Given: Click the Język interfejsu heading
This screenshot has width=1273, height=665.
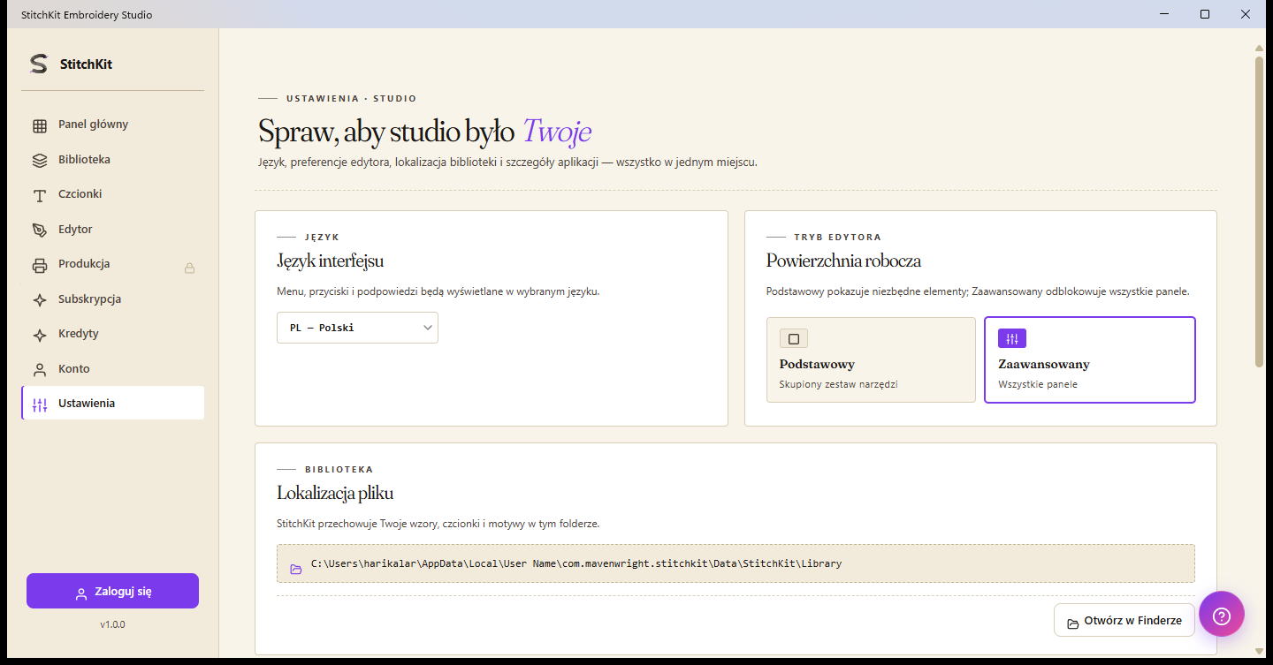Looking at the screenshot, I should [330, 261].
